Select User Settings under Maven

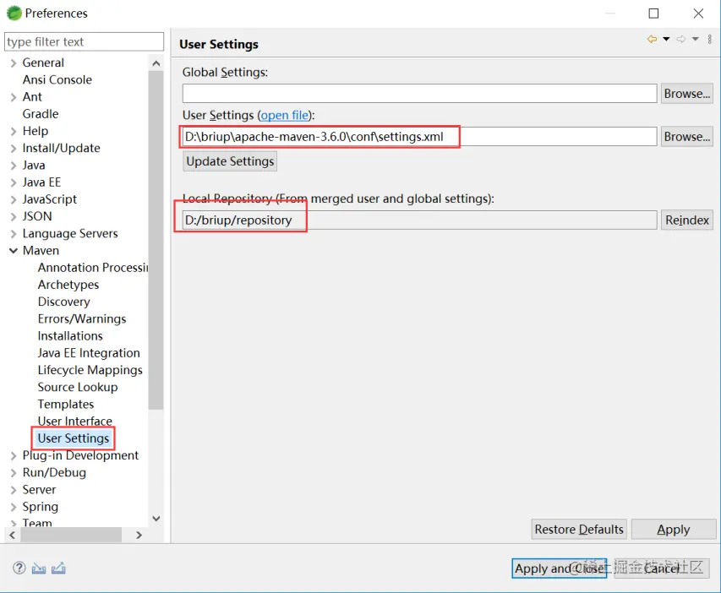pyautogui.click(x=74, y=438)
